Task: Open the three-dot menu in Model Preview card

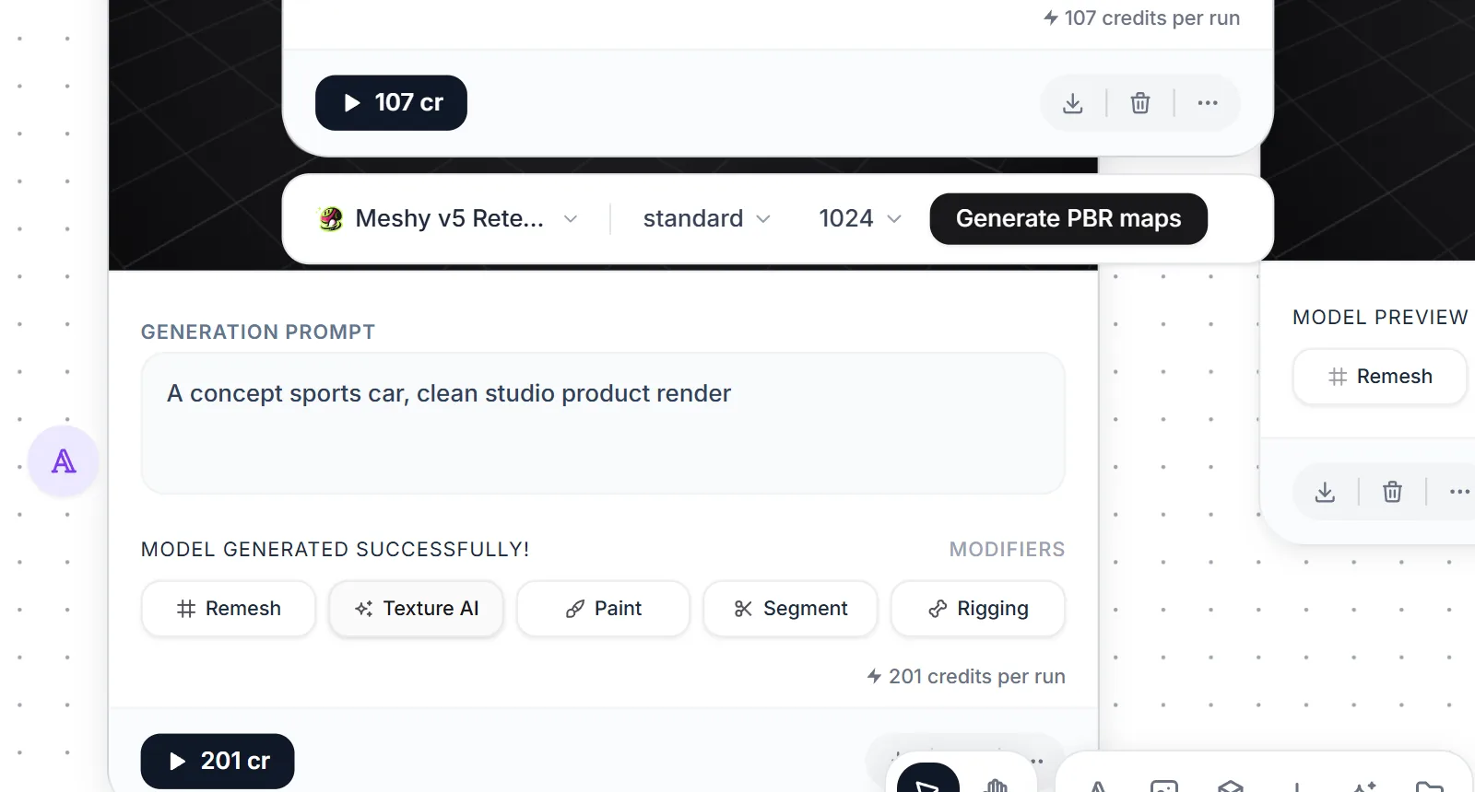Action: pos(1459,492)
